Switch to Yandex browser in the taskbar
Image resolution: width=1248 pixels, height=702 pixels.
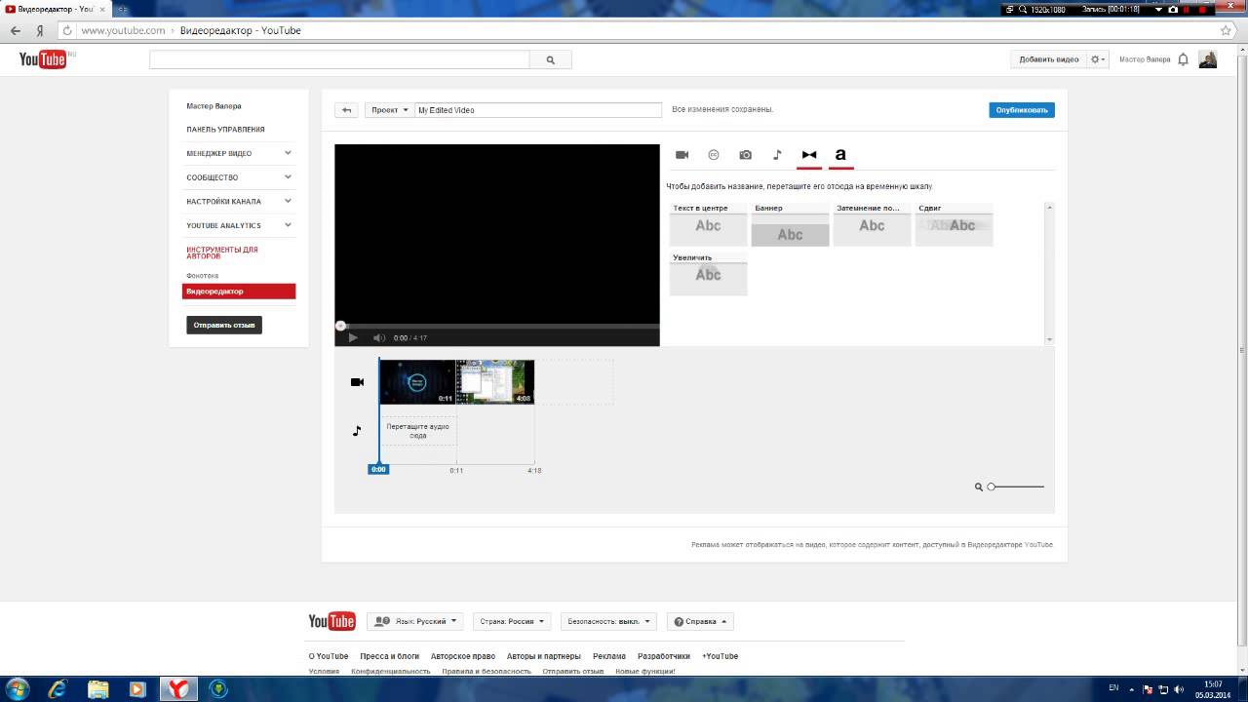178,688
